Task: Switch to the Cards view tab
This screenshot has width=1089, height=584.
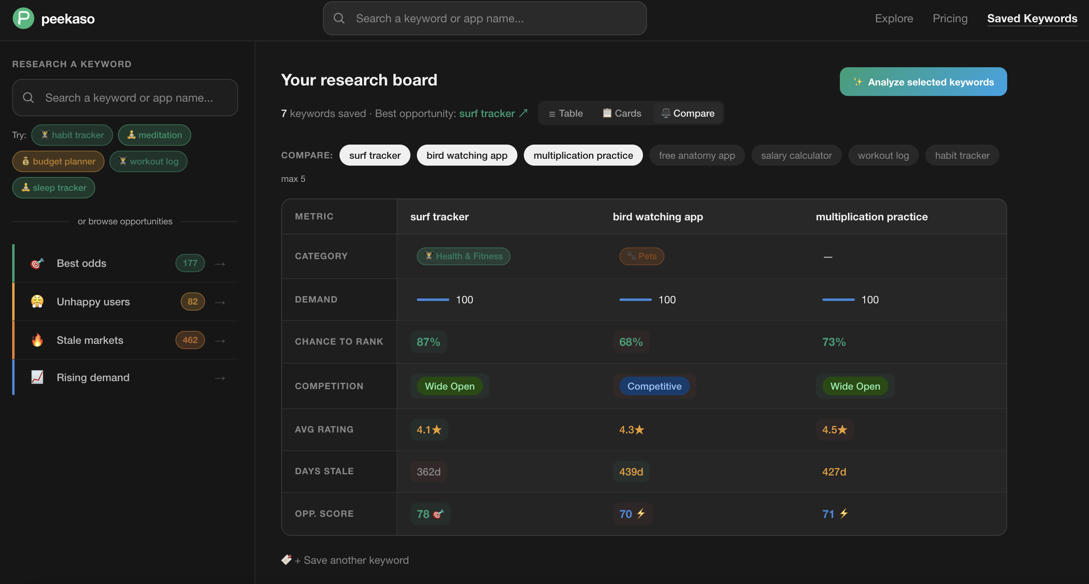Action: tap(622, 113)
